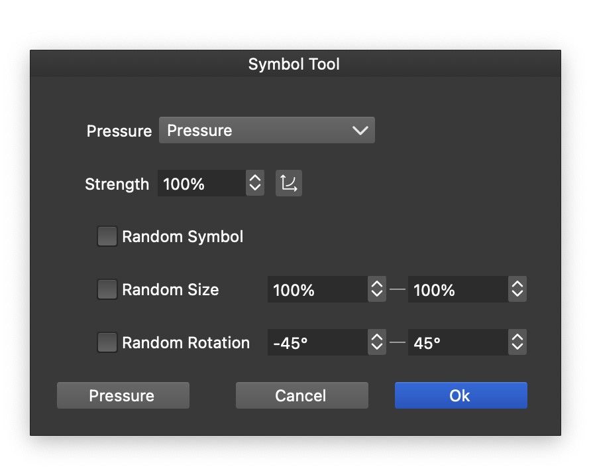
Task: Click the Random Size minimum stepper
Action: click(377, 289)
